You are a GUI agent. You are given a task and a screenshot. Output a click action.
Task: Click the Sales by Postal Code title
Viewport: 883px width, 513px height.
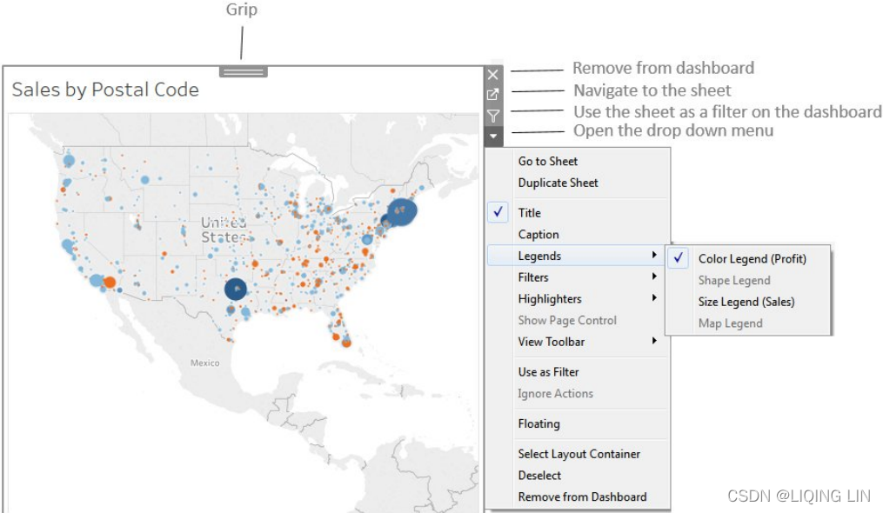coord(105,90)
